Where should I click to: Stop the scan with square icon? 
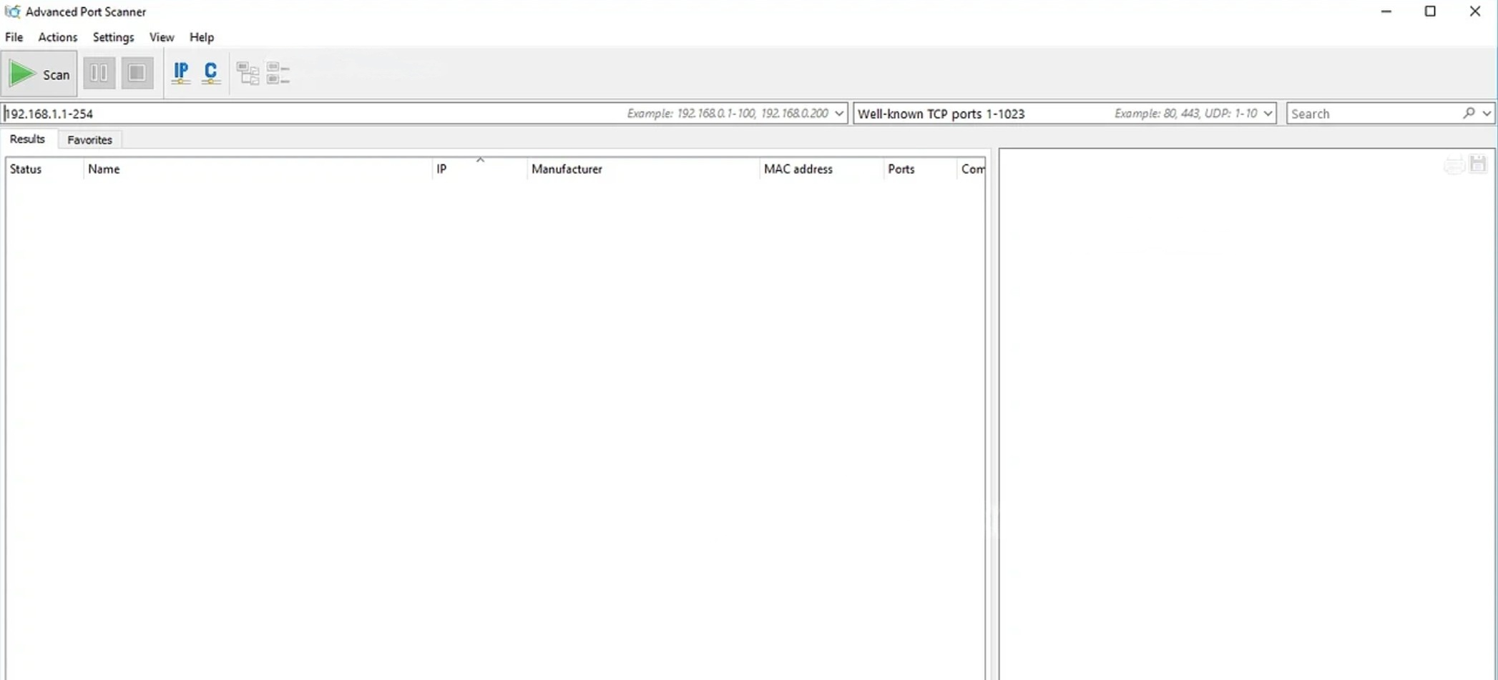(x=137, y=73)
